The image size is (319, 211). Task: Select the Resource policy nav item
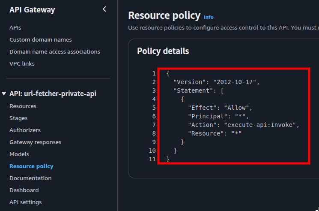point(31,166)
